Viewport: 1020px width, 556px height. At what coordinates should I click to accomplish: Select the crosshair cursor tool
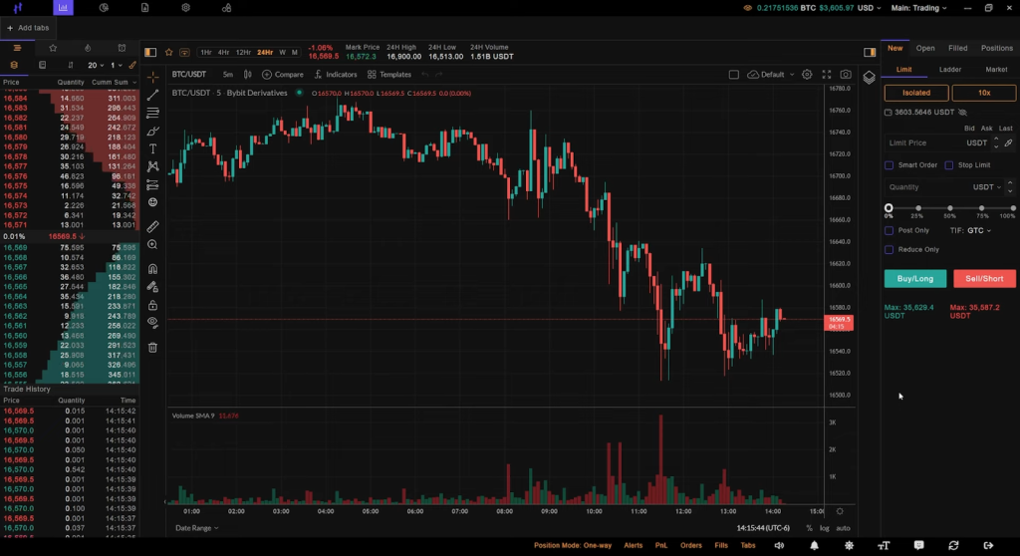coord(152,77)
